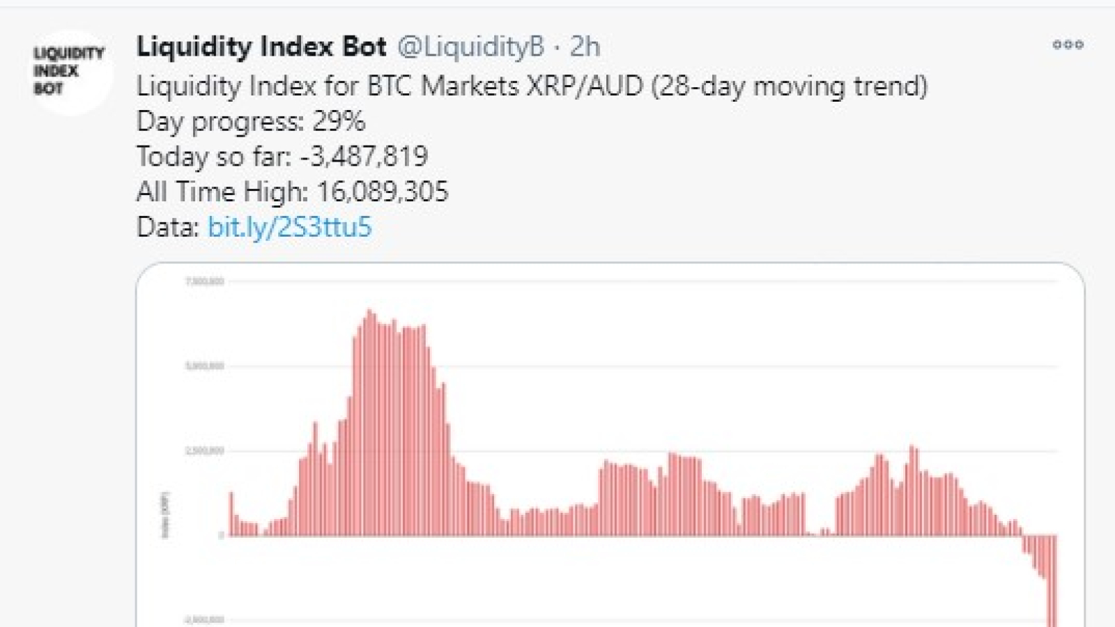Open the tweet via 2h timestamp
The height and width of the screenshot is (627, 1115).
point(585,47)
